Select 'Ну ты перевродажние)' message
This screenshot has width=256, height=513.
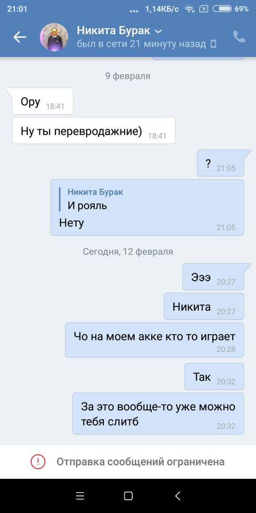point(94,131)
